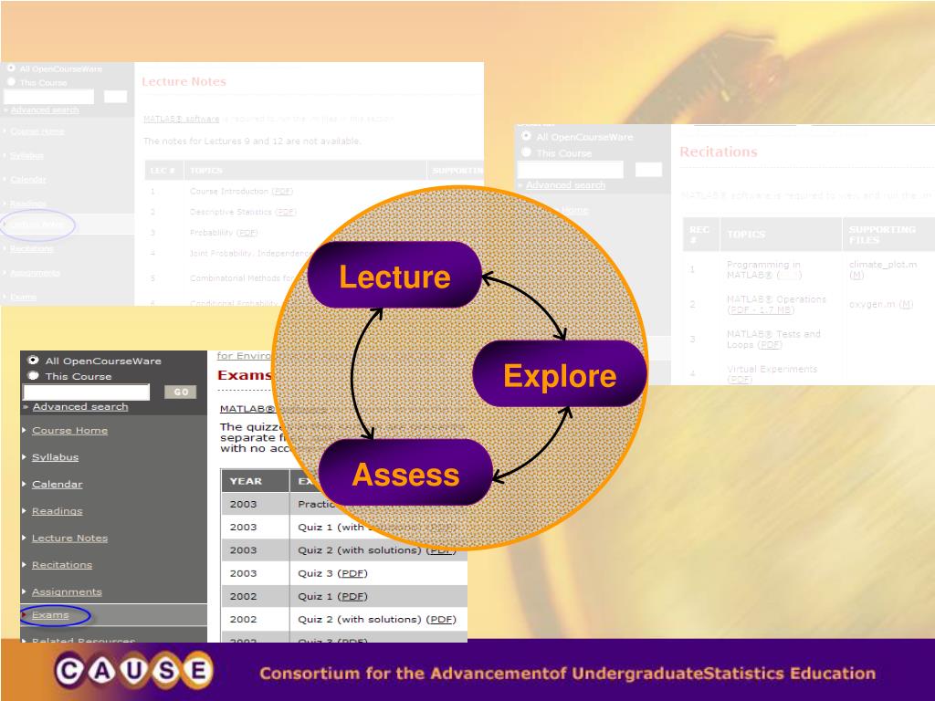The height and width of the screenshot is (701, 935).
Task: Open Course Home in Lecture Notes page sidebar
Action: 37,131
